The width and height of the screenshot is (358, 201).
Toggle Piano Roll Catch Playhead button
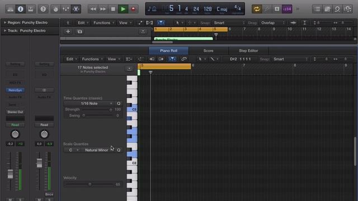pyautogui.click(x=172, y=59)
